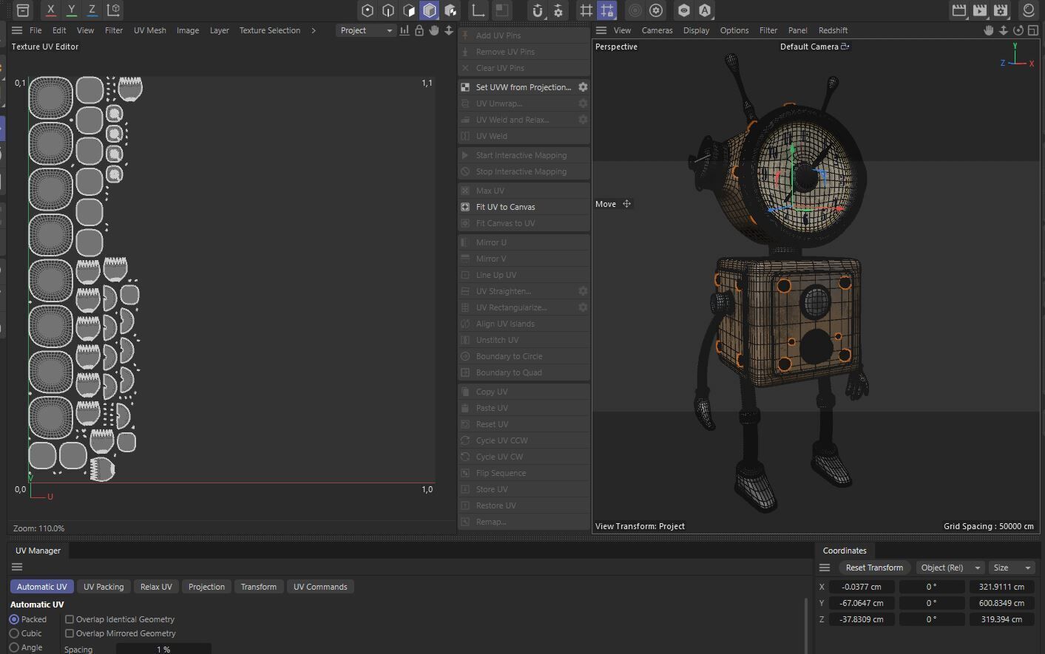This screenshot has height=654, width=1045.
Task: Click the viewport rotate icon
Action: (x=1018, y=30)
